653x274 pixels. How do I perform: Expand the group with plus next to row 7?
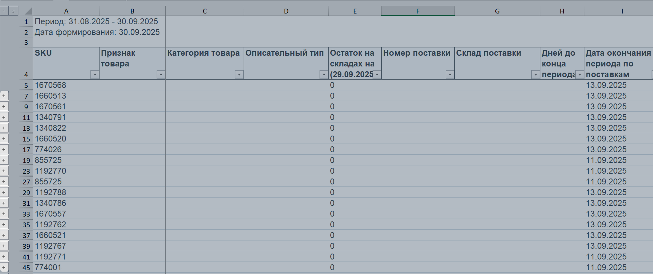click(x=4, y=96)
